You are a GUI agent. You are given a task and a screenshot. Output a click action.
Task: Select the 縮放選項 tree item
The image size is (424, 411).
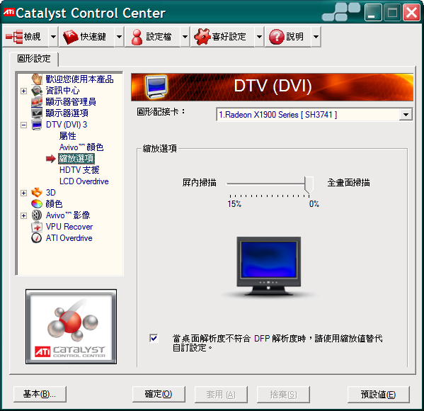tap(76, 159)
